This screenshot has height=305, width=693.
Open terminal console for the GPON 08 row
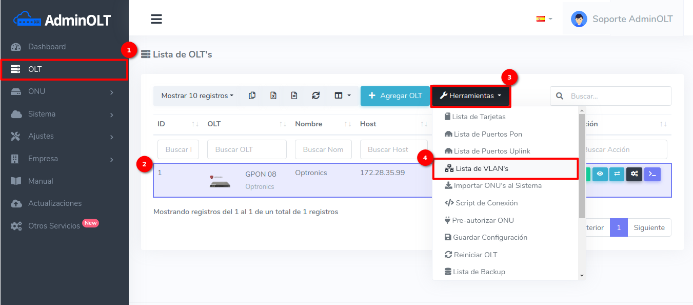point(652,174)
